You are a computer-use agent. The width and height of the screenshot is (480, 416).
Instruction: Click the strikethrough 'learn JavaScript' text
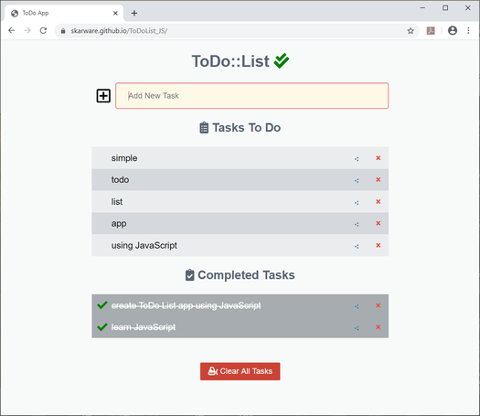144,327
